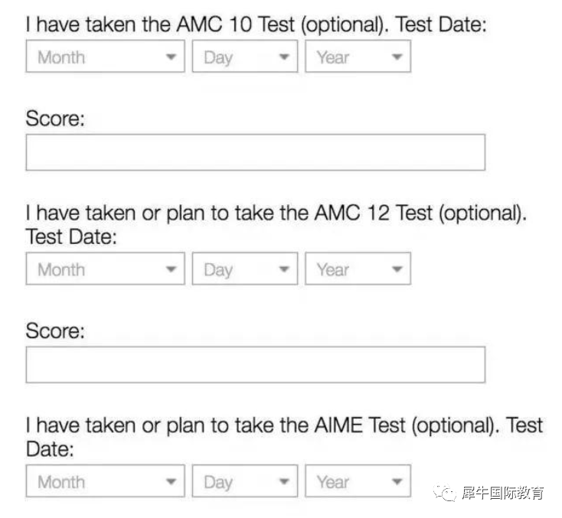
Task: Open the AMC 12 Day dropdown
Action: click(x=245, y=269)
